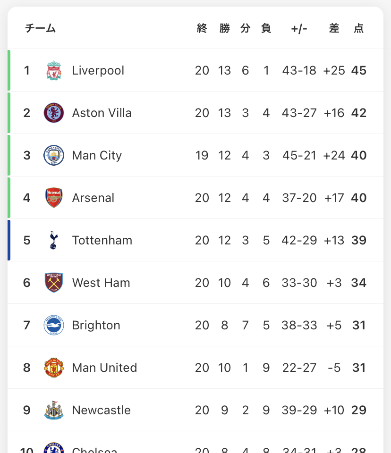Click the Man United crest icon
The width and height of the screenshot is (391, 453).
[x=54, y=368]
